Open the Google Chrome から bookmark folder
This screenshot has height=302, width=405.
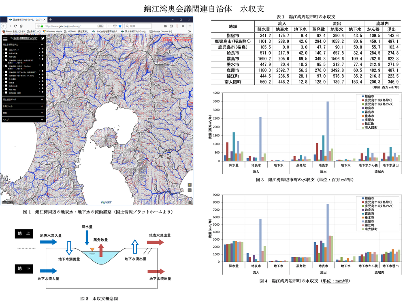(x=160, y=31)
